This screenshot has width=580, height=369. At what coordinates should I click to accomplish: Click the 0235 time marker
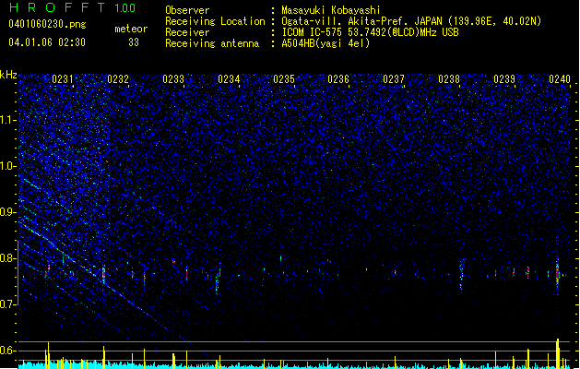click(284, 79)
